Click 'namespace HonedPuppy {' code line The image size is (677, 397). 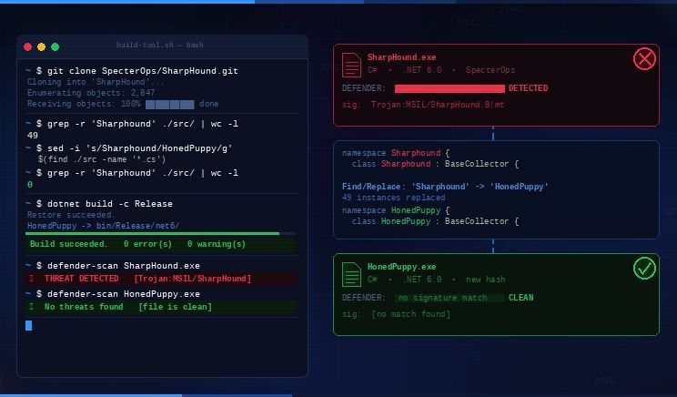click(x=396, y=210)
